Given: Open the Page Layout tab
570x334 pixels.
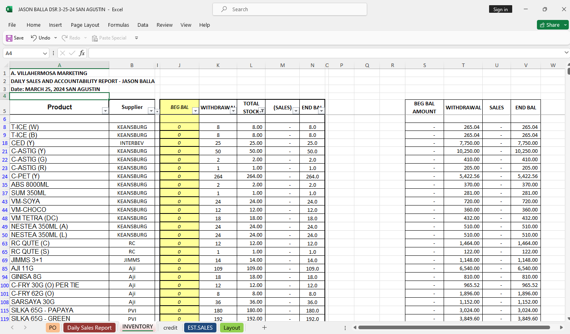Looking at the screenshot, I should (x=85, y=25).
